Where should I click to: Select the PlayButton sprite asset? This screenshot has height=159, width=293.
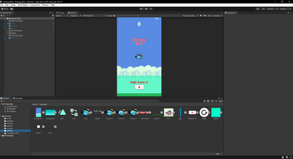tap(192, 112)
